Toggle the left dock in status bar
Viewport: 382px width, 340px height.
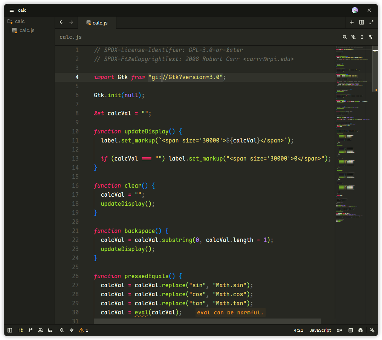pyautogui.click(x=10, y=330)
